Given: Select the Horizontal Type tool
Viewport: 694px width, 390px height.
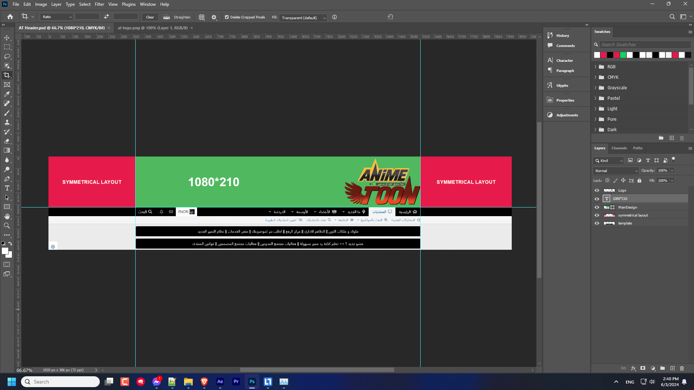Looking at the screenshot, I should 7,188.
